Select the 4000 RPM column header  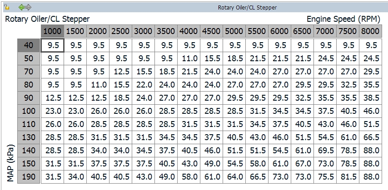(x=189, y=31)
